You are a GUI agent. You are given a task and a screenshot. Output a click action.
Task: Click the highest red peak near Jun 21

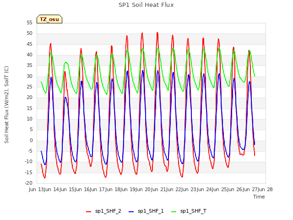157,33
